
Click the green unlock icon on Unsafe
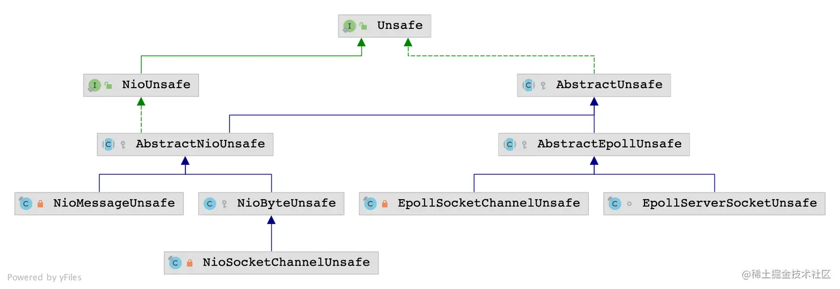[x=363, y=26]
